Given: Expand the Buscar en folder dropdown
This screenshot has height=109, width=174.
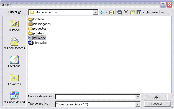Looking at the screenshot, I should pos(96,12).
